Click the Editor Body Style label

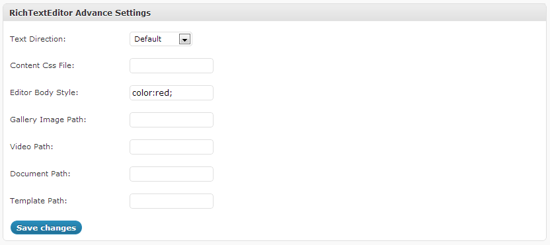coord(44,93)
